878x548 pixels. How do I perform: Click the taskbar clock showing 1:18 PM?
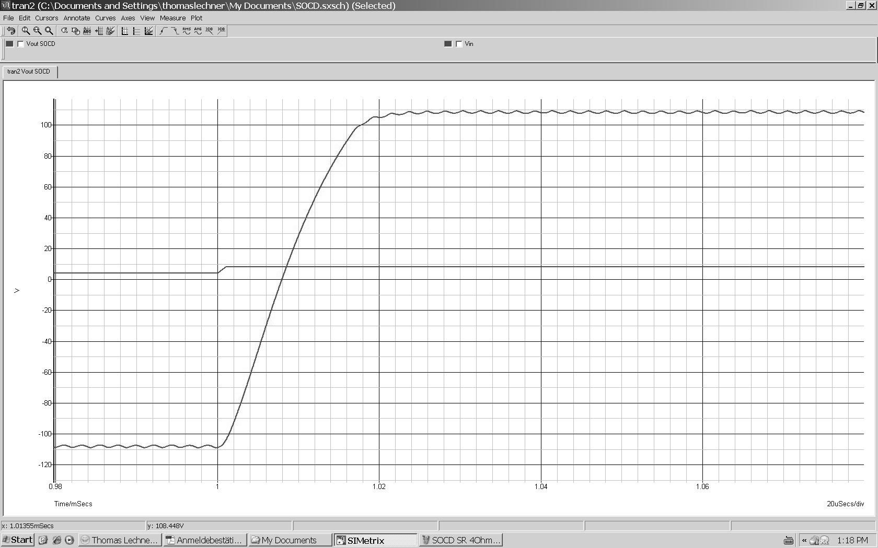[x=852, y=540]
